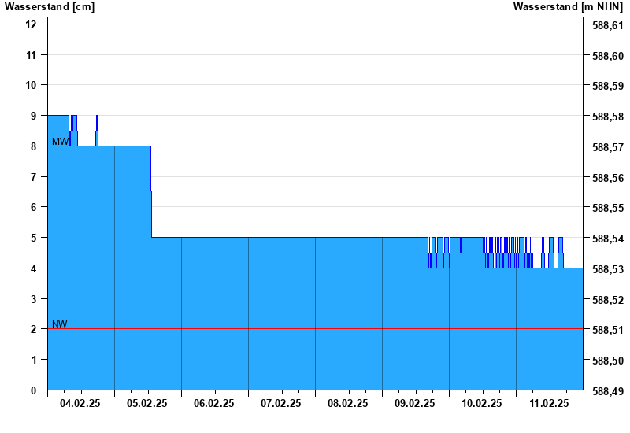Select the date label 04.02.25
630x433 pixels.
80,403
